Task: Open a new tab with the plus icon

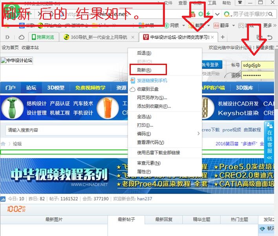Action: coord(223,37)
